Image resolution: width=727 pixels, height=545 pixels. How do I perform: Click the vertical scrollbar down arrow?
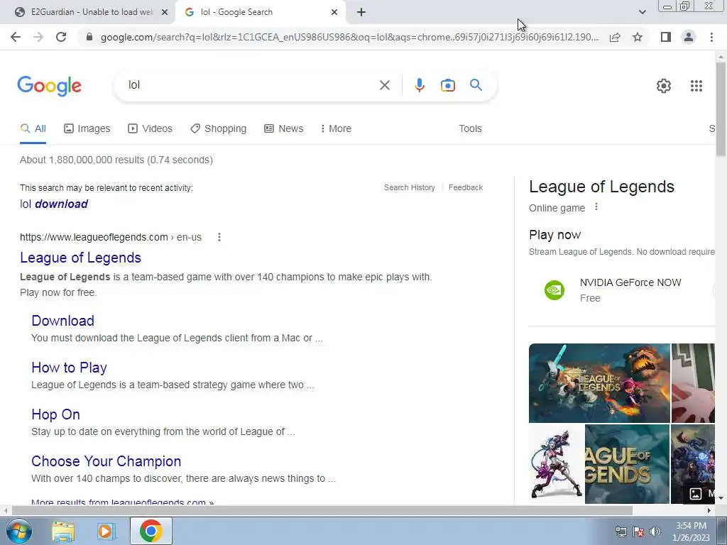click(721, 498)
